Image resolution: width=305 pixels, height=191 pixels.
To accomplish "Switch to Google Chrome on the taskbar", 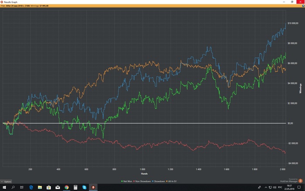I will point(67,188).
